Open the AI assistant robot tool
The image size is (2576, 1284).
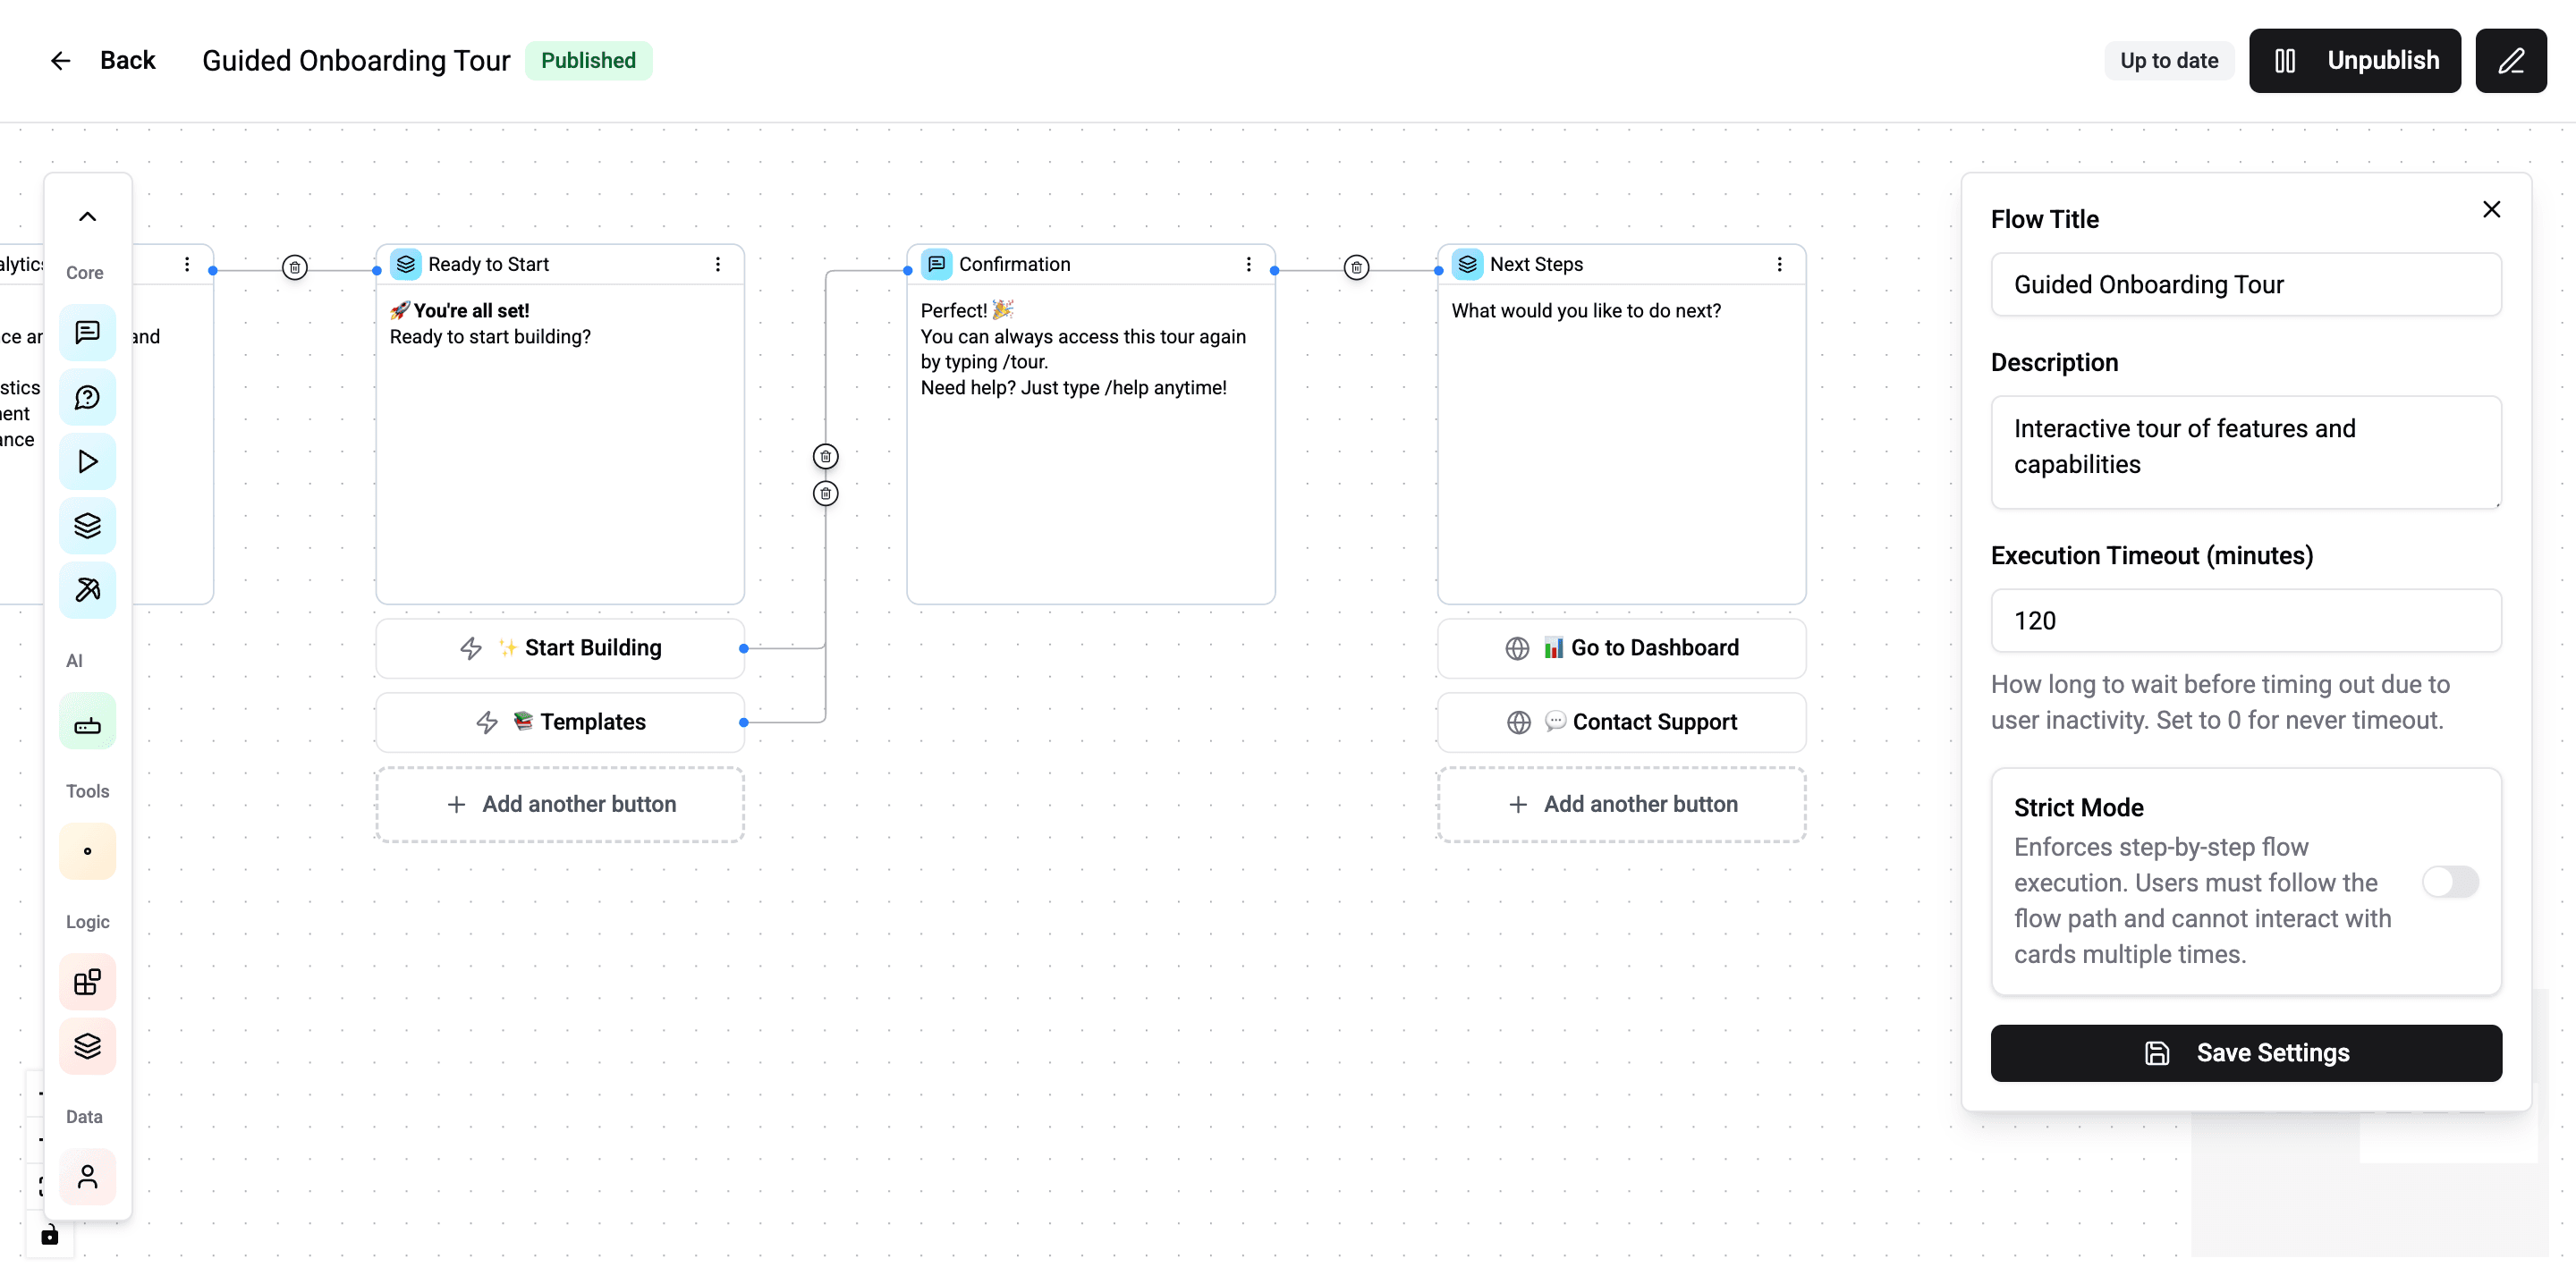click(x=87, y=722)
